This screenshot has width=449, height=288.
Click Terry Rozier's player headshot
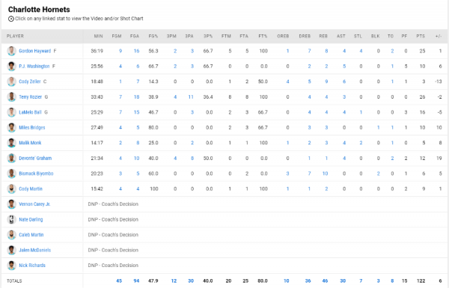coord(11,97)
